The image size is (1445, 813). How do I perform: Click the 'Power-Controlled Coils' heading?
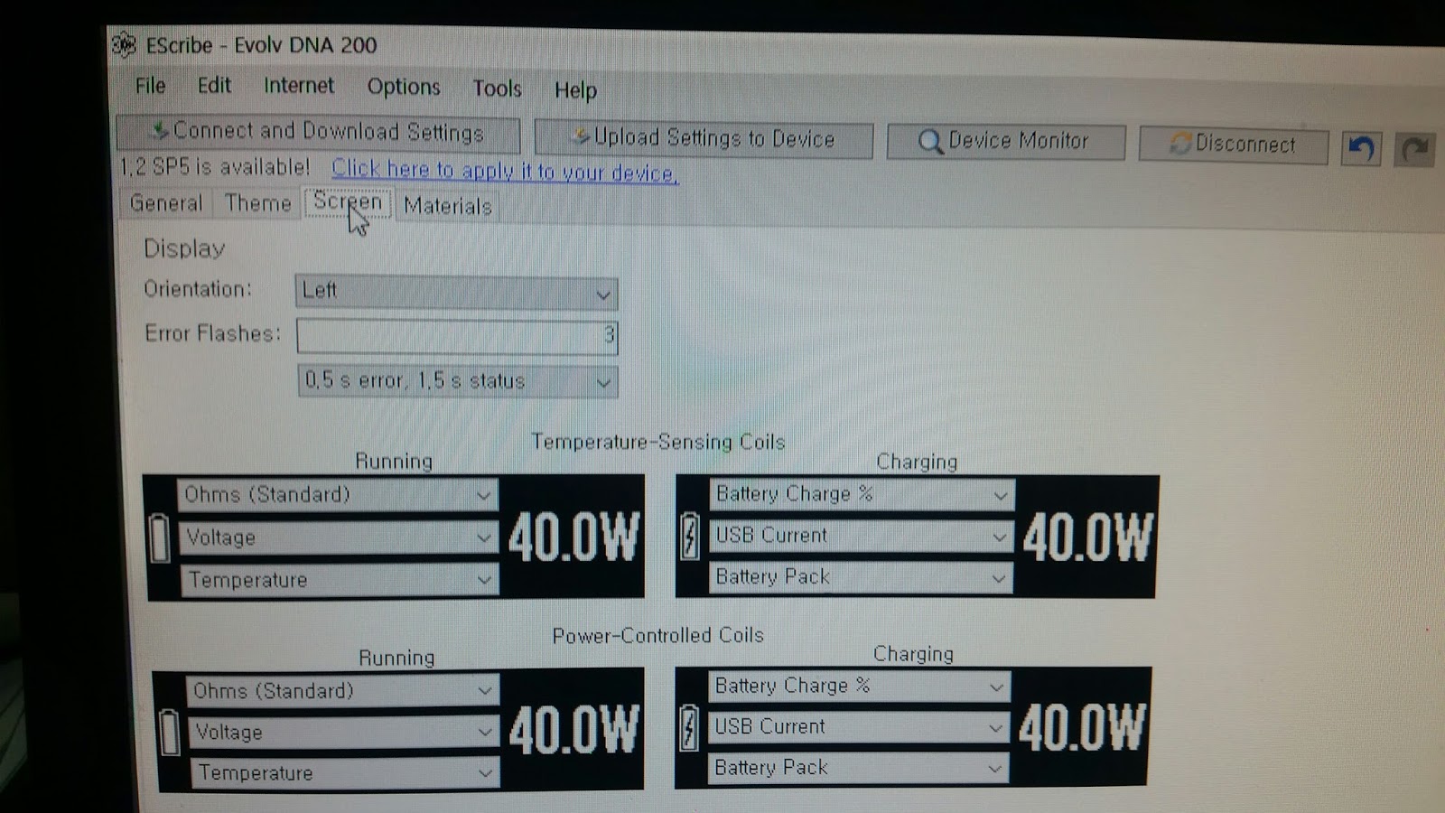(657, 635)
